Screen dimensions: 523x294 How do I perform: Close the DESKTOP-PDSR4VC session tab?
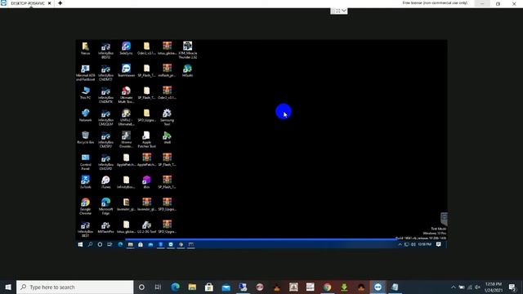click(49, 3)
